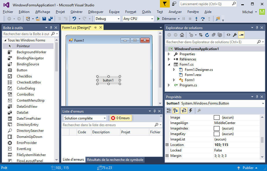Toggle the 0 Erreurs filter button

coord(121,118)
